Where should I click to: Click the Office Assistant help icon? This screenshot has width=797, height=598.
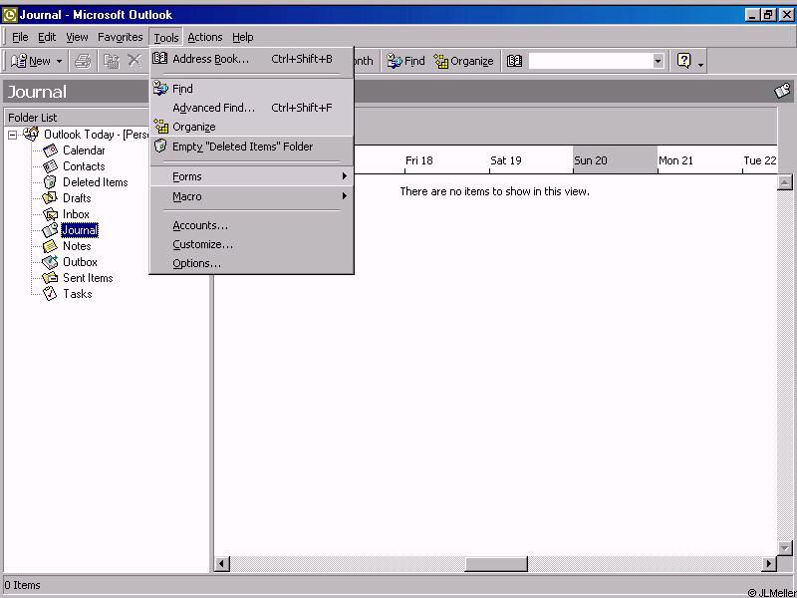click(x=684, y=61)
